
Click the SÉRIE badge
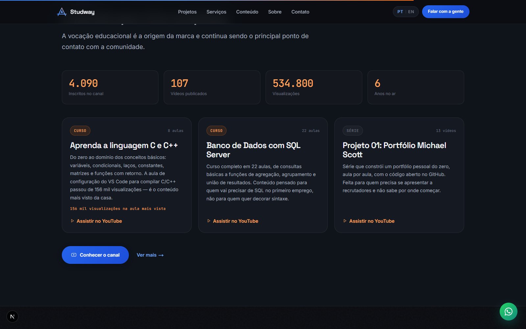pos(353,131)
